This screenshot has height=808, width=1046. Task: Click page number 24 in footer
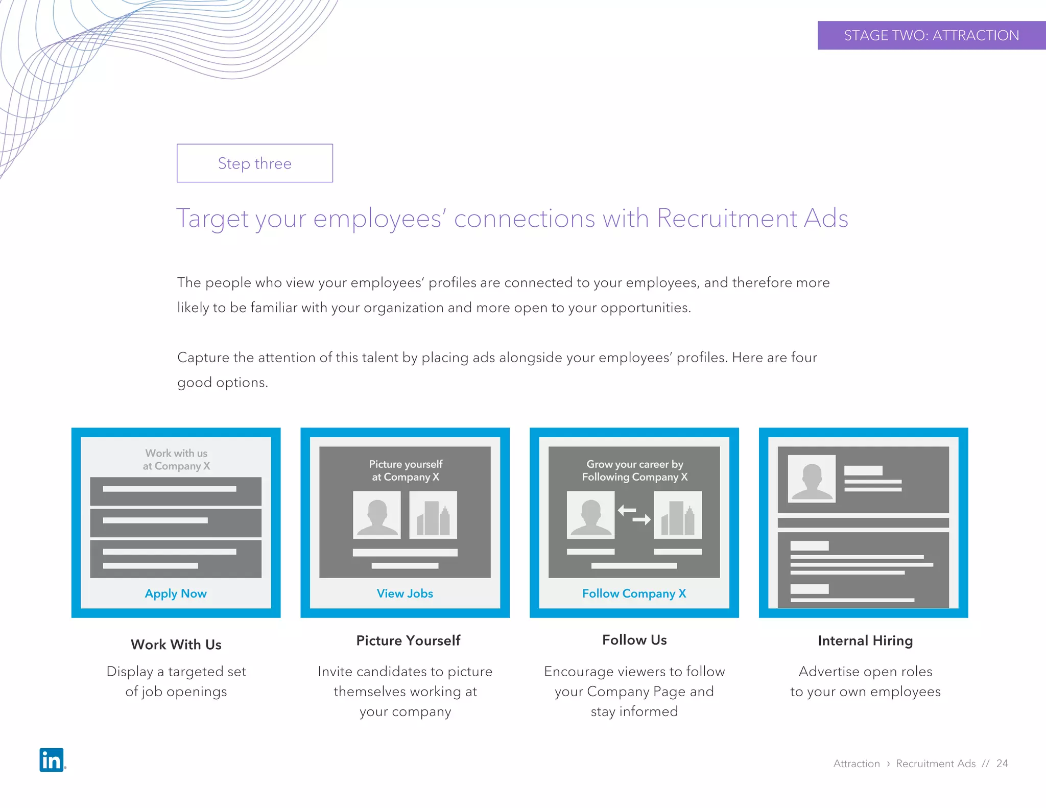click(x=1002, y=764)
